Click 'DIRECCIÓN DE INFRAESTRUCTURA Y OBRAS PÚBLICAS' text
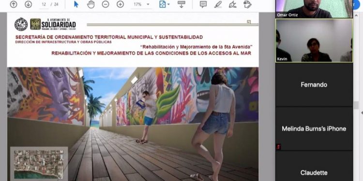363x181 pixels. coord(63,42)
